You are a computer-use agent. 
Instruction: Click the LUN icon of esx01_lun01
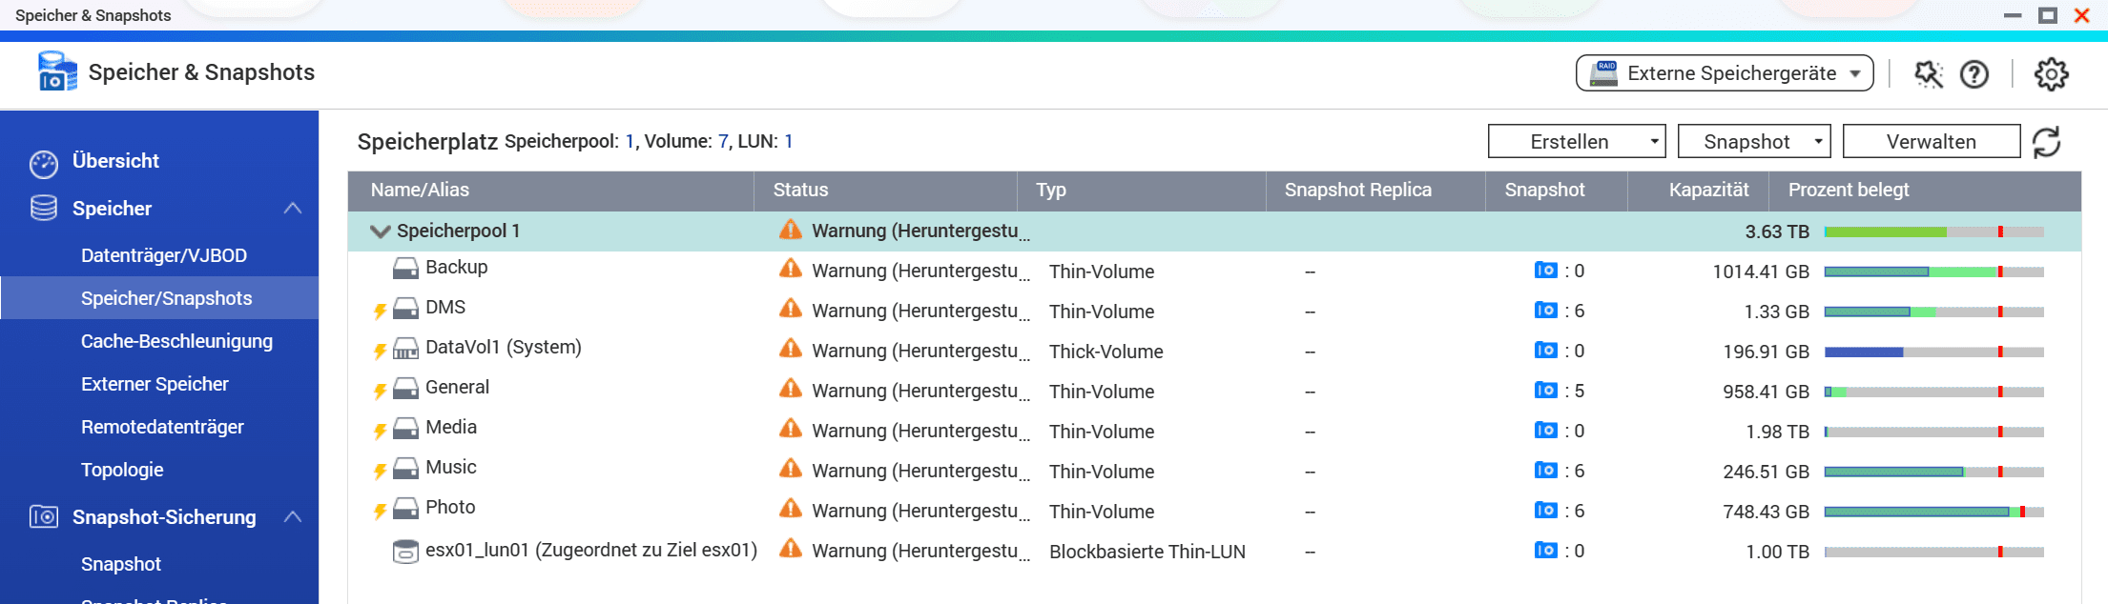pyautogui.click(x=405, y=552)
